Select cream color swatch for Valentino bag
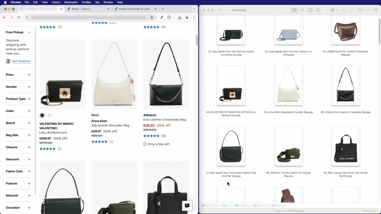381x214 pixels. (49, 115)
